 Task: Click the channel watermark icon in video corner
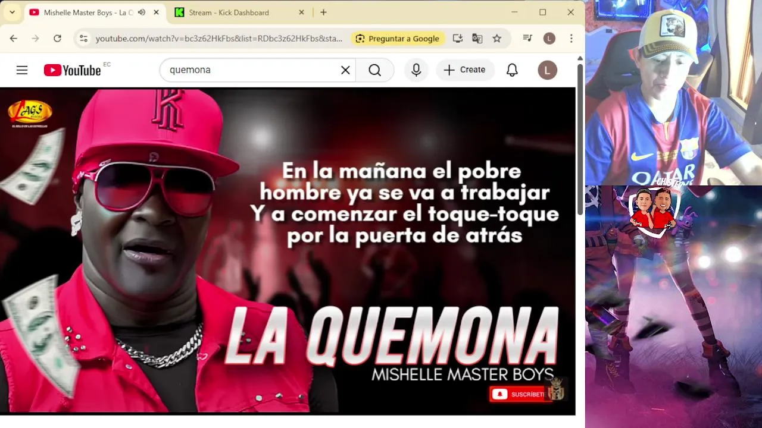click(556, 389)
